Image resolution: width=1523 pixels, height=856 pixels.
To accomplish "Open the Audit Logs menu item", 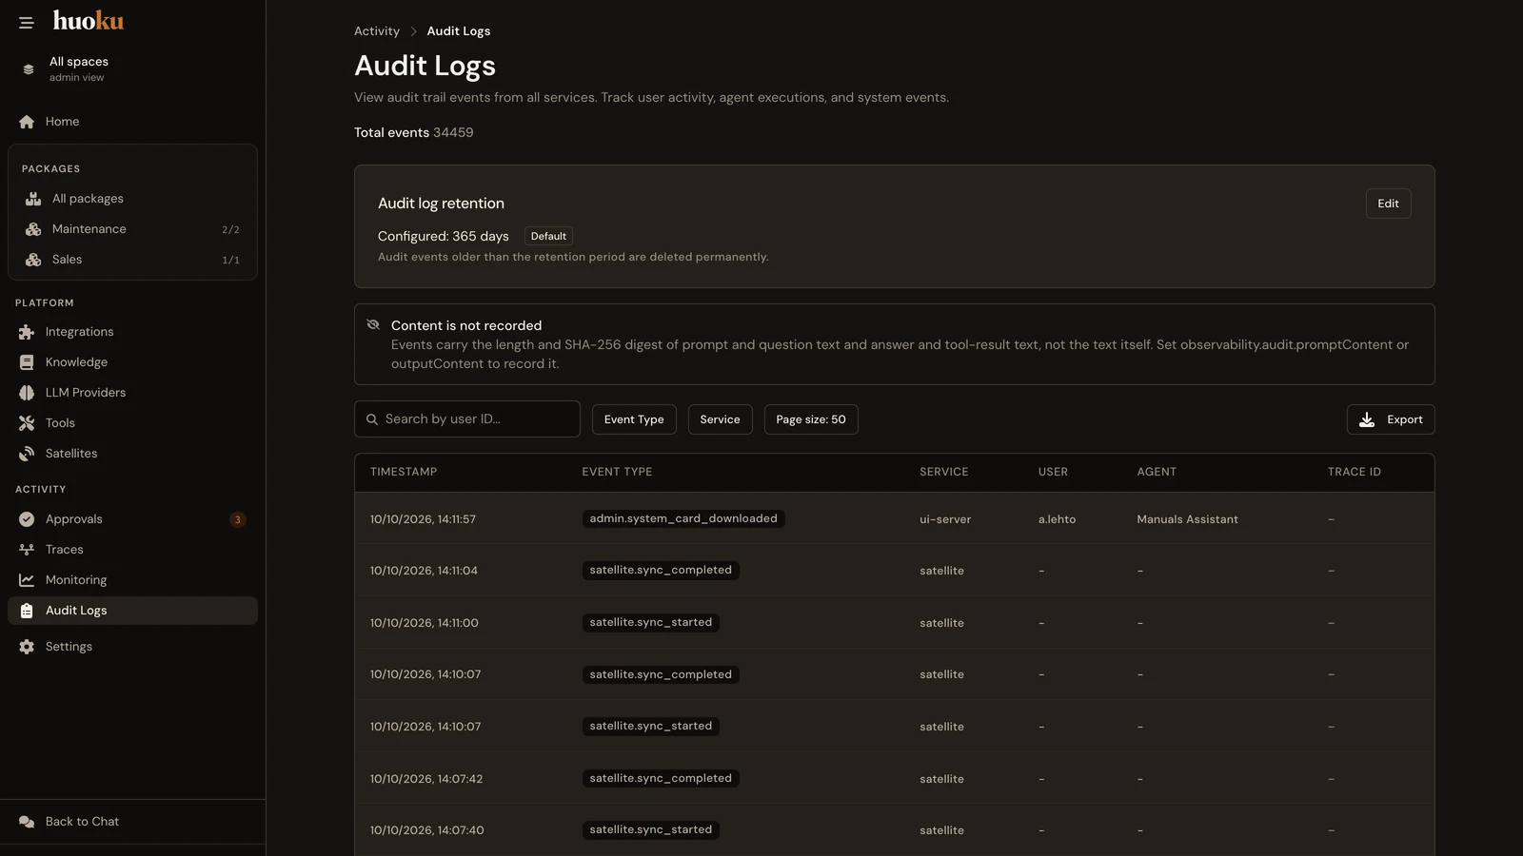I will tap(132, 611).
